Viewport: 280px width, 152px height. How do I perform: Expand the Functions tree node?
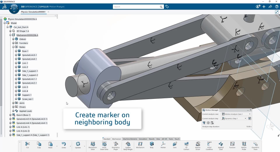point(13,43)
